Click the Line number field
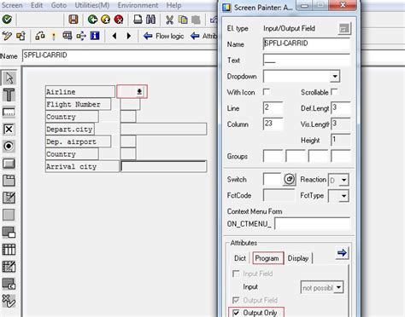Image resolution: width=405 pixels, height=317 pixels. click(273, 108)
